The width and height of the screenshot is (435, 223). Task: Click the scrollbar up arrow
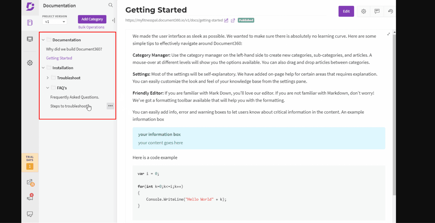click(x=394, y=32)
